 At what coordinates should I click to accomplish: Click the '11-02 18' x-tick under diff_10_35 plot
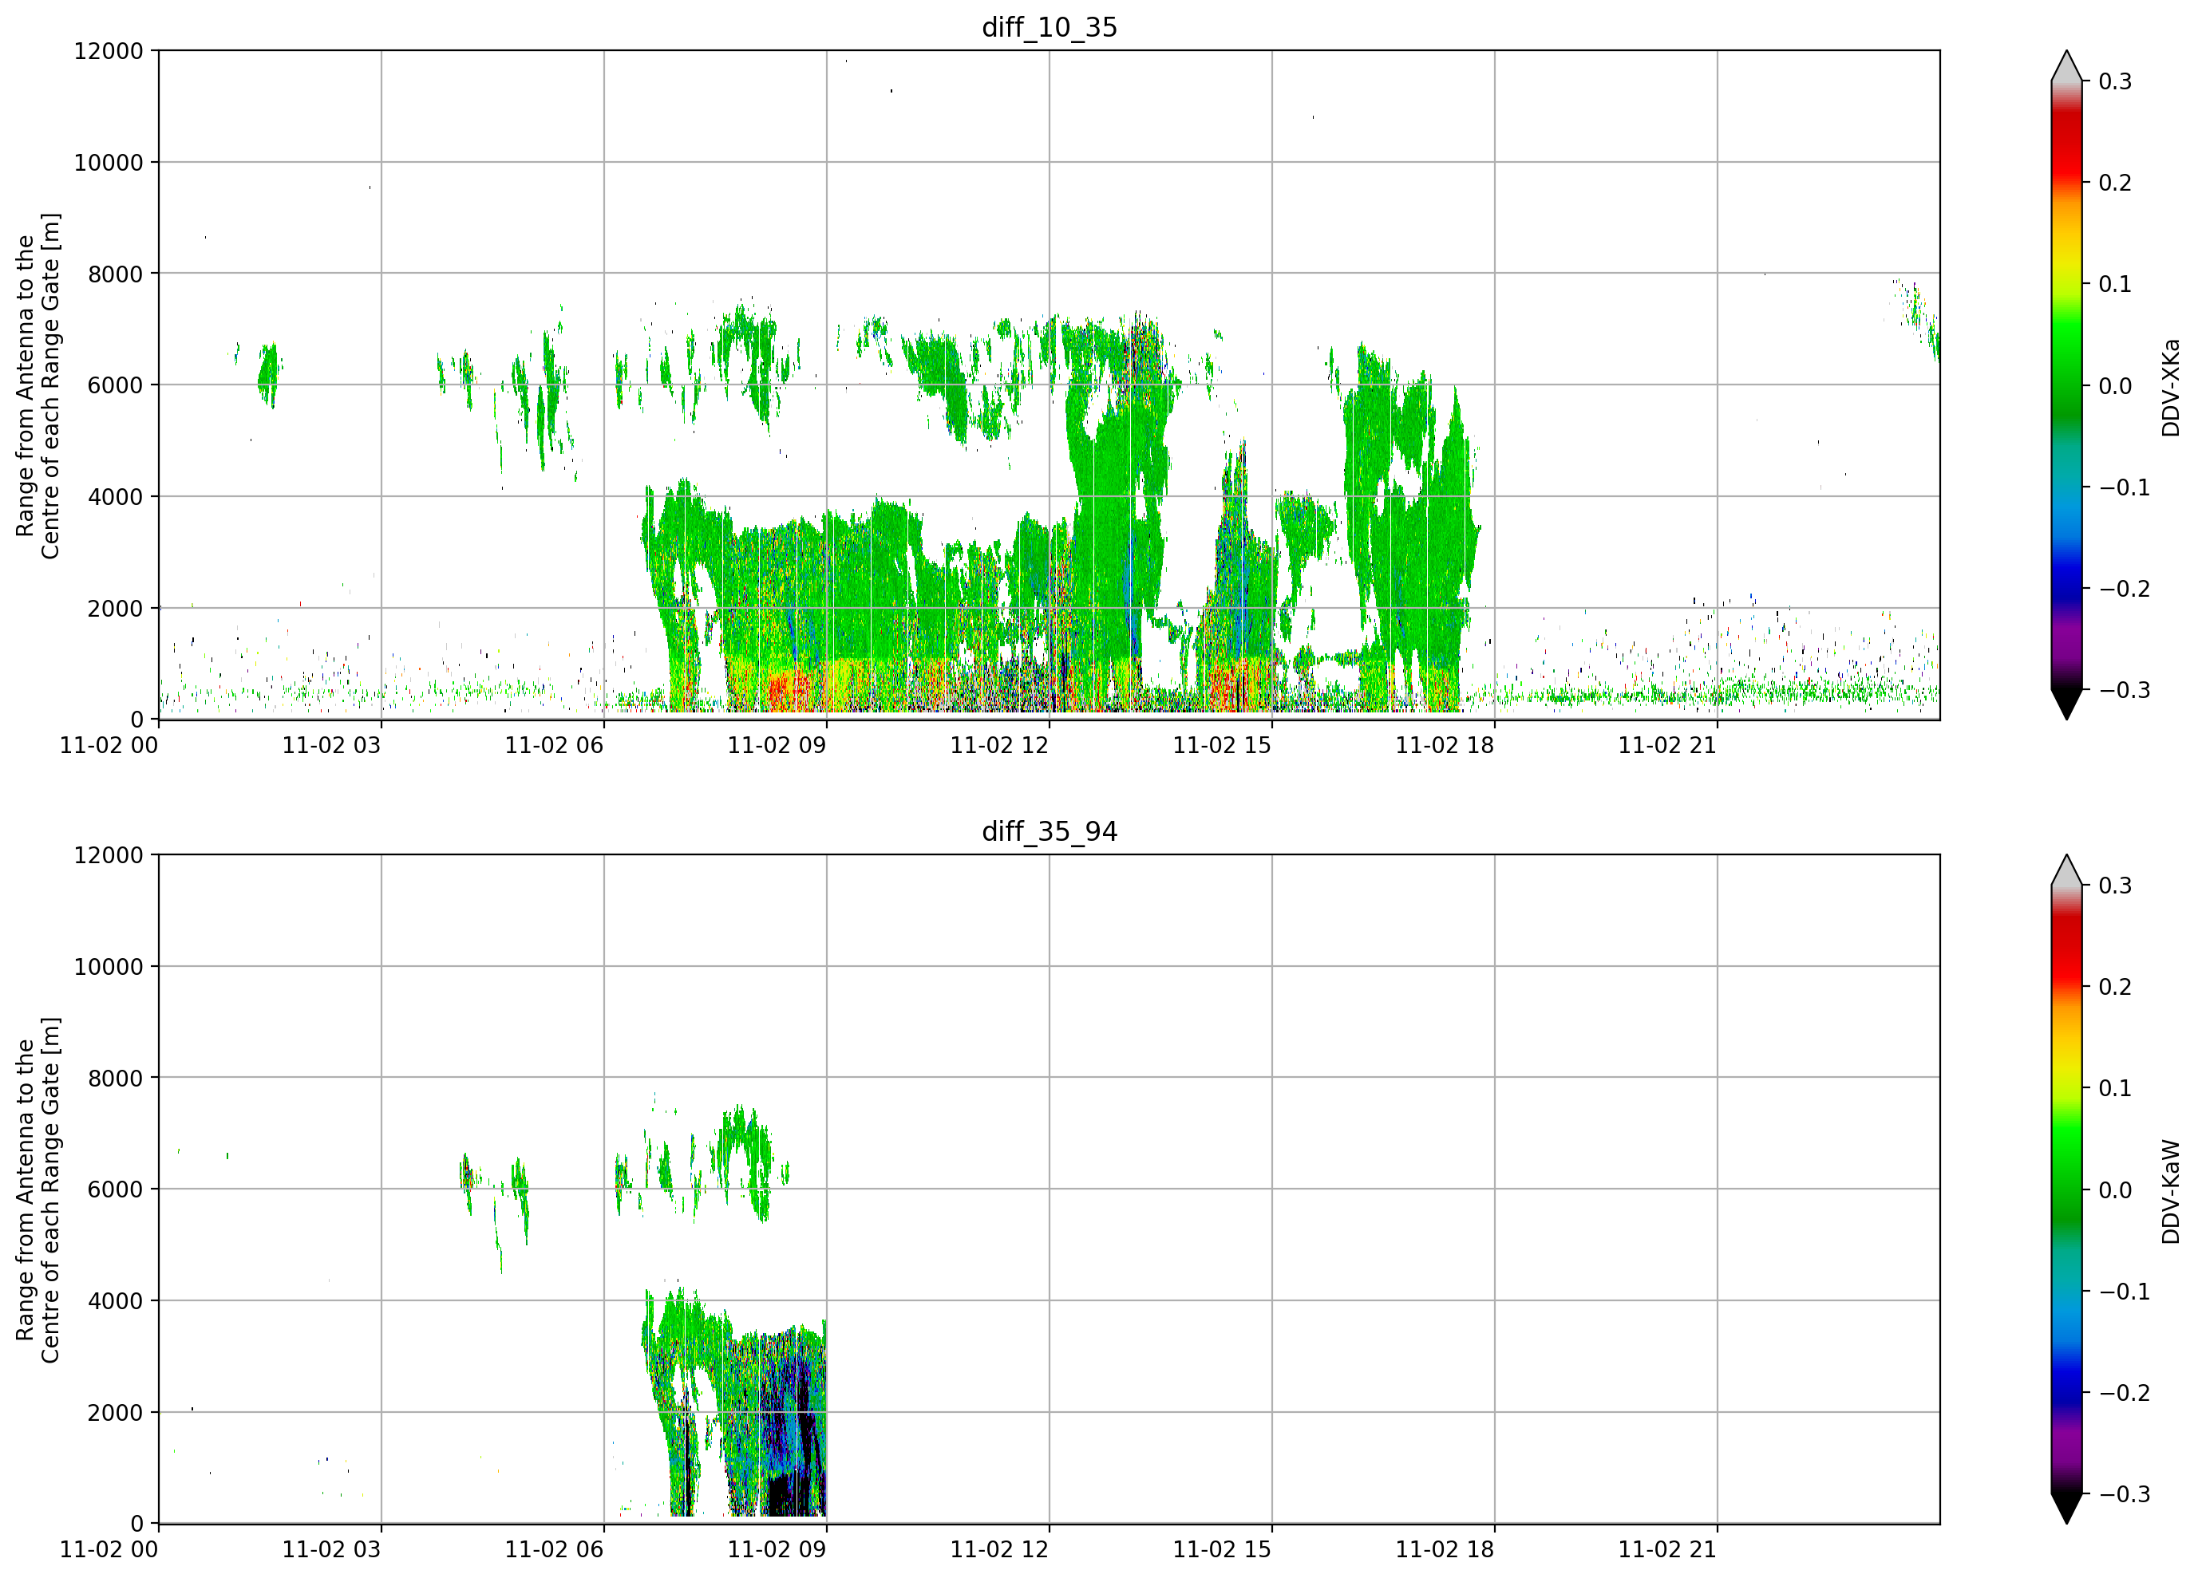point(1445,745)
